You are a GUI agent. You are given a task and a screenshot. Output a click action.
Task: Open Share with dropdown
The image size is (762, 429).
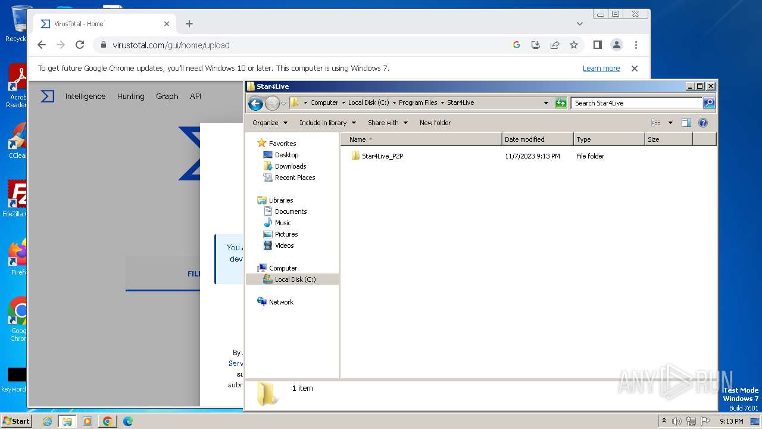(x=388, y=123)
